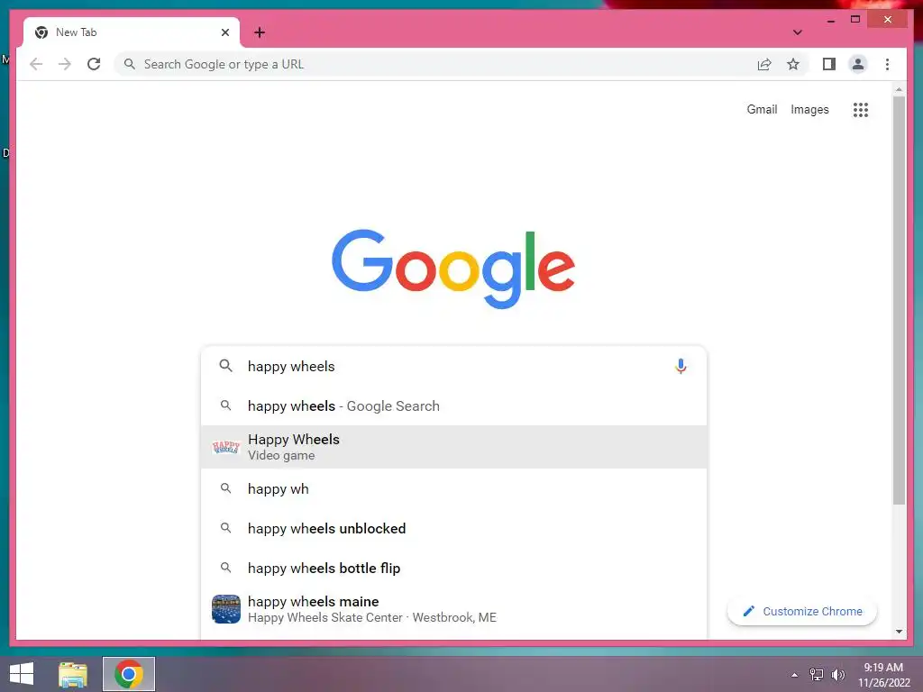The image size is (923, 692).
Task: Open the Images link
Action: [809, 109]
